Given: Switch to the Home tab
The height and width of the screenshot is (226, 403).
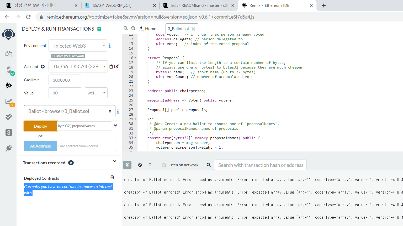Looking at the screenshot, I should (x=150, y=29).
